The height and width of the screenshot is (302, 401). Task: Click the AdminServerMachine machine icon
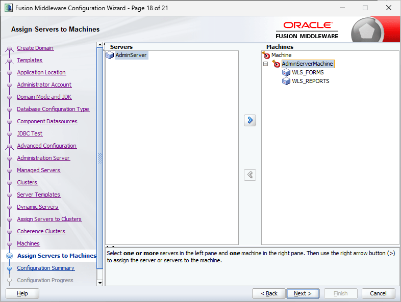coord(276,64)
